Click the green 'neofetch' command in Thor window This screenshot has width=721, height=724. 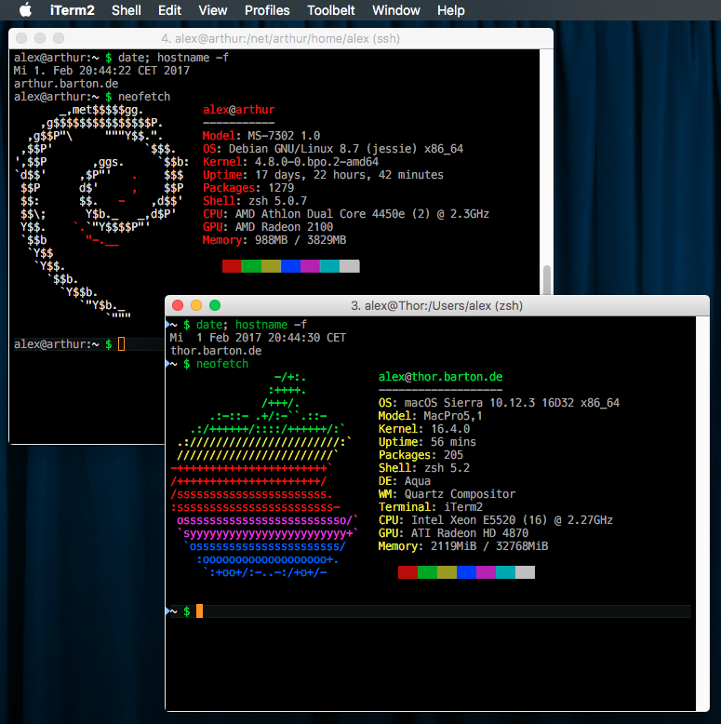[x=222, y=364]
